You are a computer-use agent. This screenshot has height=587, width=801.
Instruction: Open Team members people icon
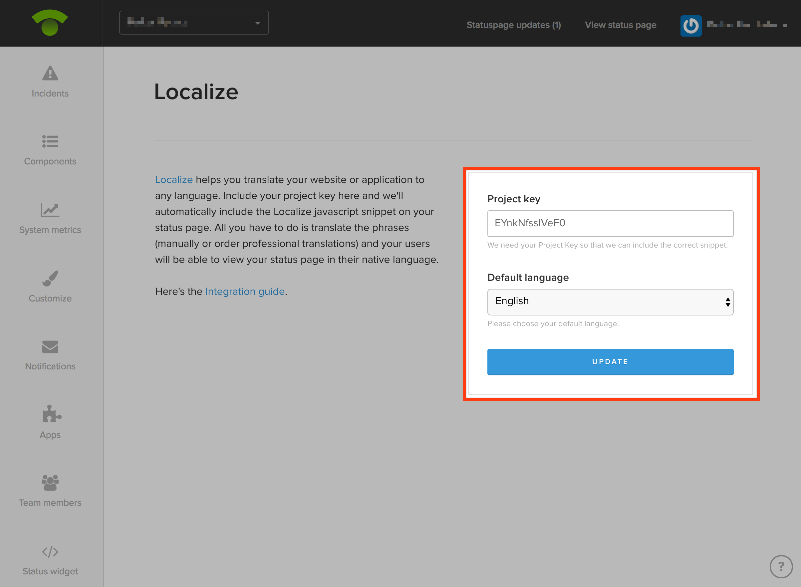(x=50, y=483)
